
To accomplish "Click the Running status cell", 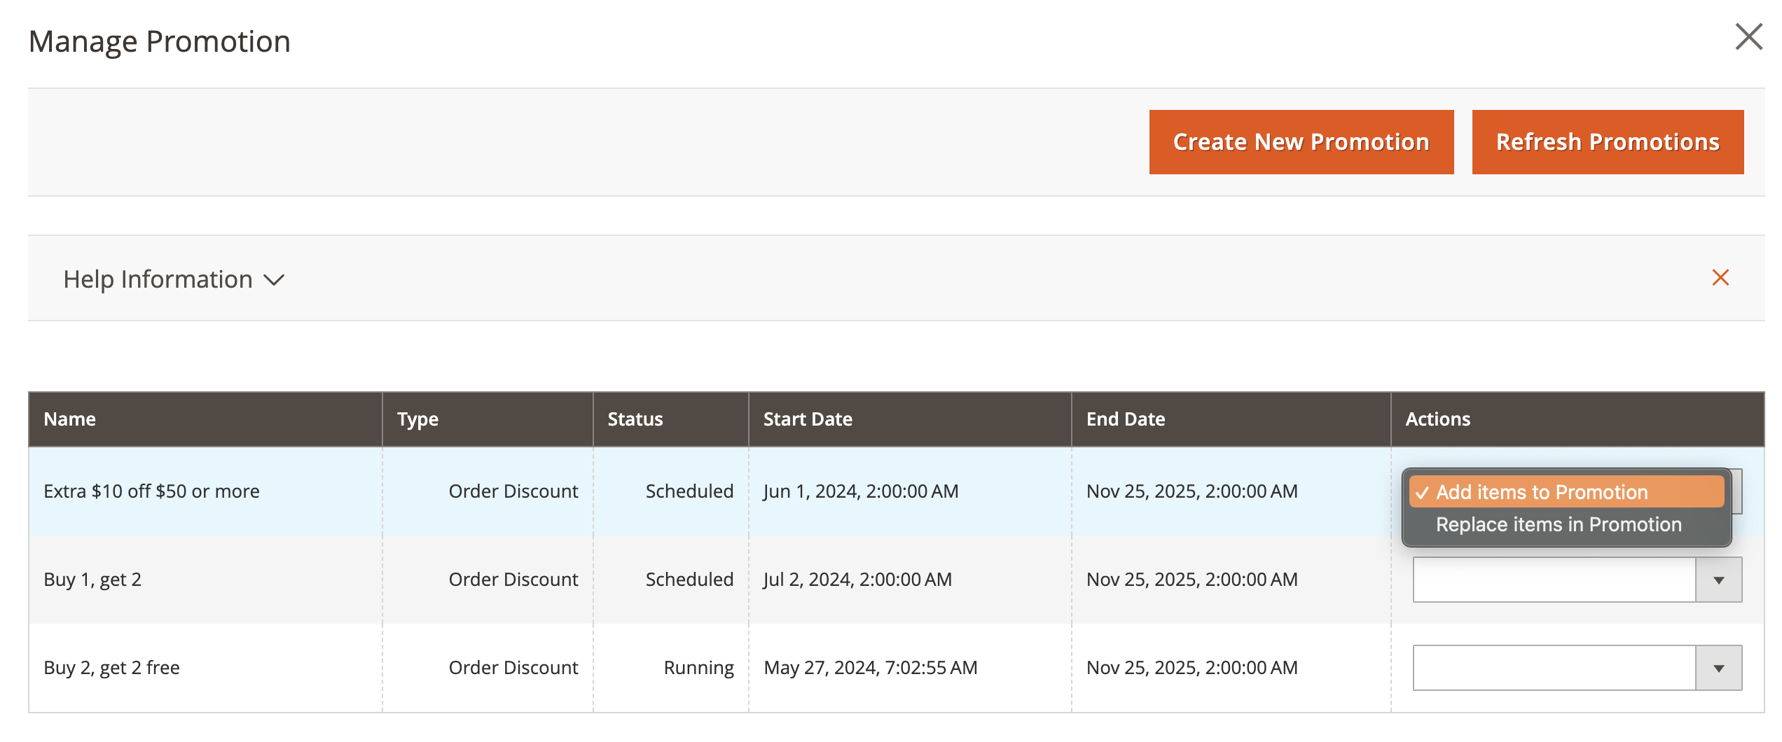I will point(698,668).
